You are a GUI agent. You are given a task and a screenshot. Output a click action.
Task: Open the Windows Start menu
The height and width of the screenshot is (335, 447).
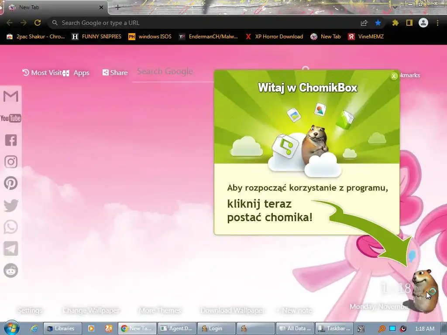click(x=11, y=328)
